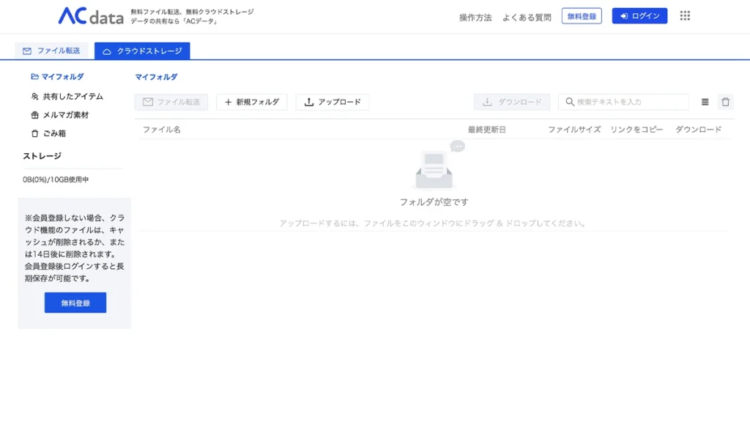Click the ダウンロード column header
This screenshot has width=750, height=422.
698,130
